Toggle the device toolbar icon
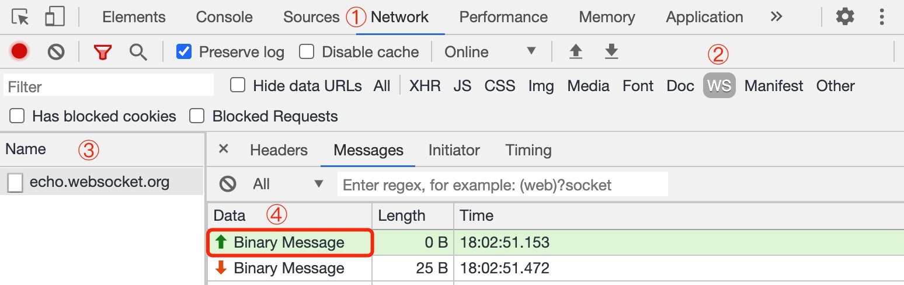This screenshot has height=285, width=904. (x=54, y=18)
